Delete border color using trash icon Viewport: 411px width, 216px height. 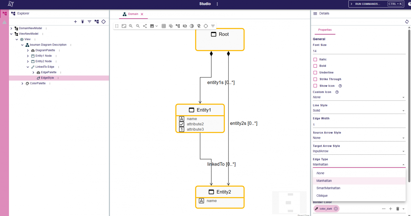coord(398,209)
